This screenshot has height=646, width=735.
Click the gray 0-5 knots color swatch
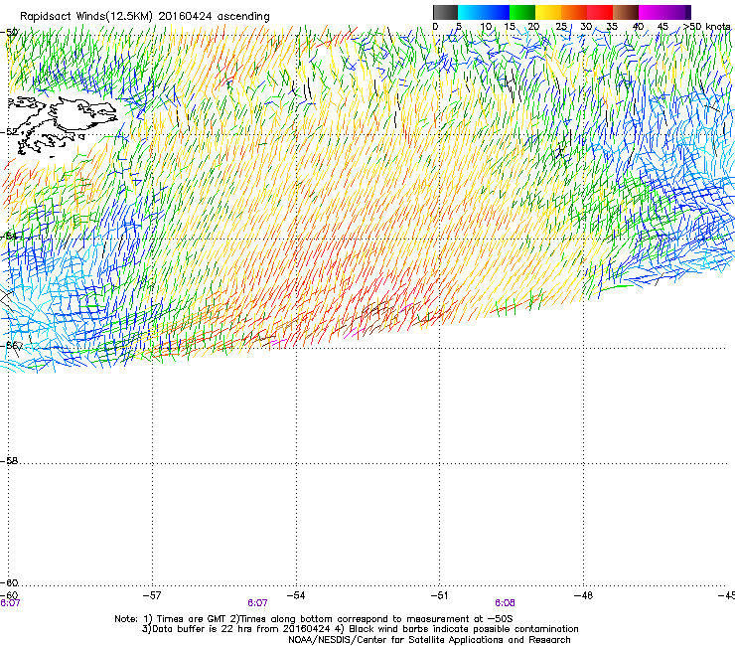point(445,12)
